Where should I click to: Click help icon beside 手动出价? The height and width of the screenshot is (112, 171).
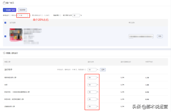[10, 15]
